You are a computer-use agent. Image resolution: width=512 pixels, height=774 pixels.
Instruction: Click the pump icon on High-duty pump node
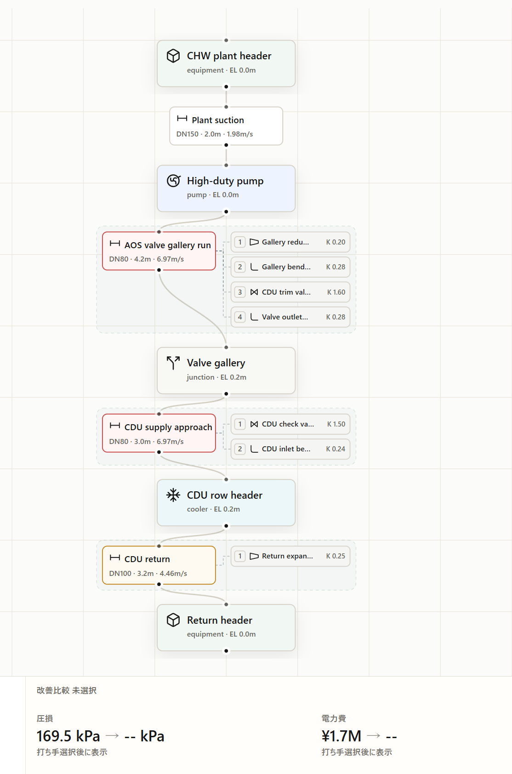coord(173,181)
